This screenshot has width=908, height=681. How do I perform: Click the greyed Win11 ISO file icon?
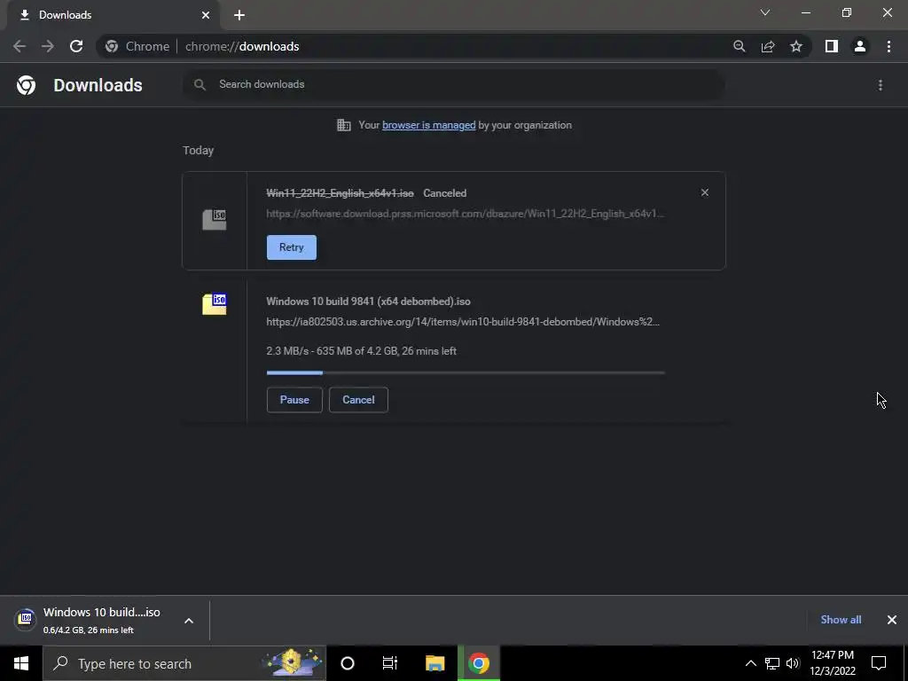coord(215,220)
